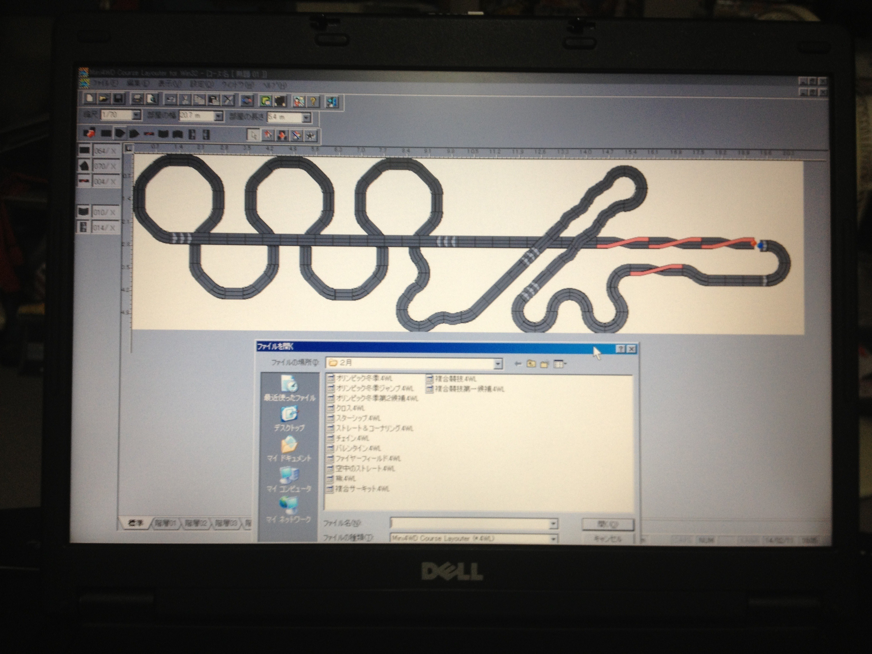Expand the room width 20.7 m dropdown
The width and height of the screenshot is (872, 654).
218,116
